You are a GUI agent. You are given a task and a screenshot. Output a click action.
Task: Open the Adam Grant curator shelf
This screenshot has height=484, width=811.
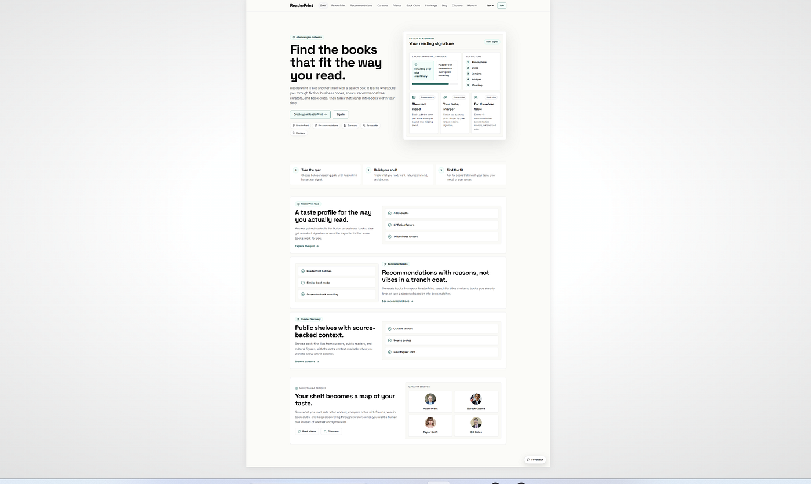(430, 402)
